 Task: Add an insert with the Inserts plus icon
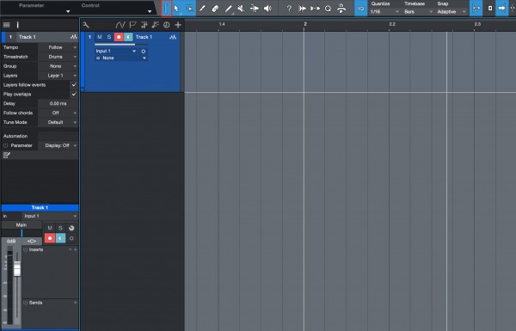tap(76, 249)
